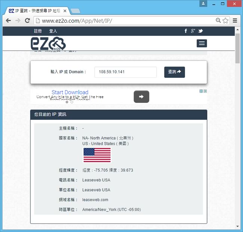Click the America/New_York timezone text
This screenshot has height=232, width=243.
(111, 210)
